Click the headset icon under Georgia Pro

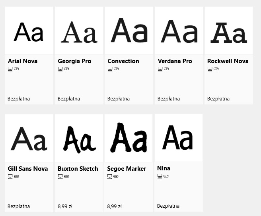coord(66,69)
